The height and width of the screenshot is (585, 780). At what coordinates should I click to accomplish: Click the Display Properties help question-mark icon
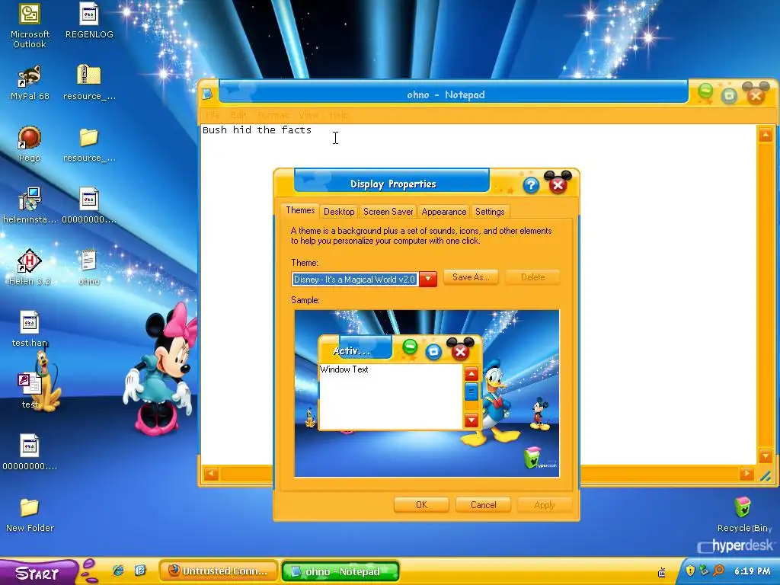tap(531, 186)
